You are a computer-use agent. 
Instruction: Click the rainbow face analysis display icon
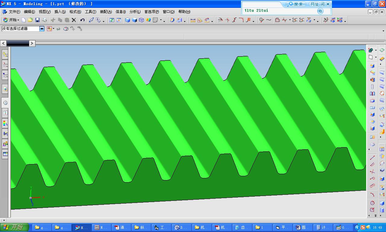tap(148, 20)
